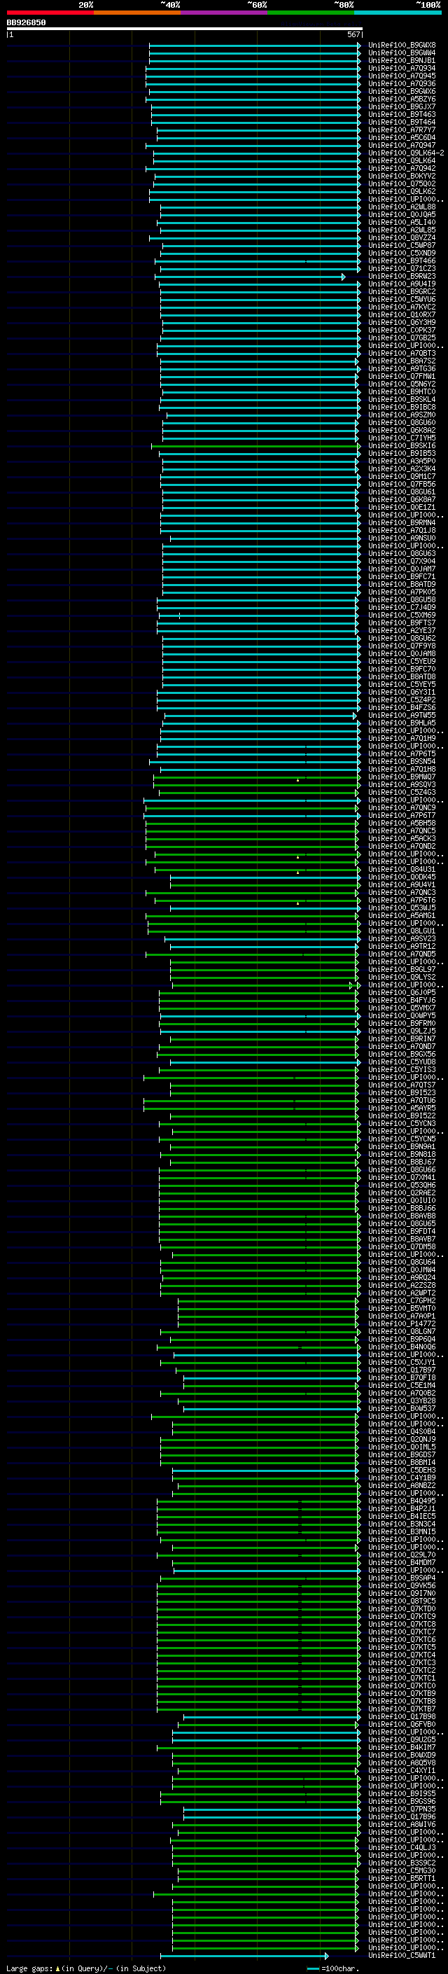Select hit label UniRef100_C5Z4G3
Screen dimensions: 448x1974
click(x=402, y=793)
